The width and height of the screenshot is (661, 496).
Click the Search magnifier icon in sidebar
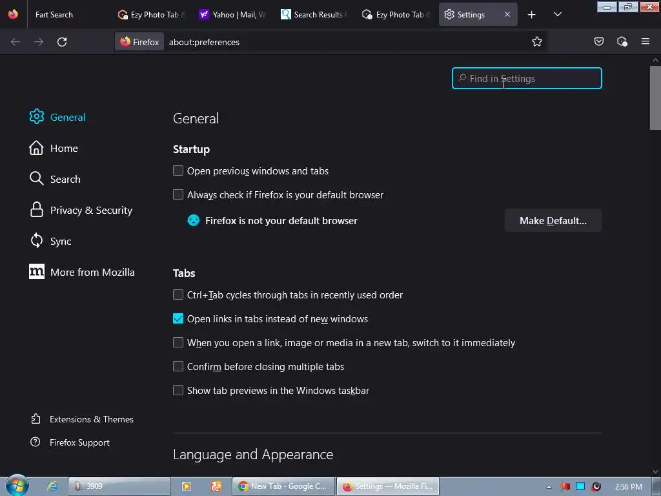pyautogui.click(x=37, y=178)
